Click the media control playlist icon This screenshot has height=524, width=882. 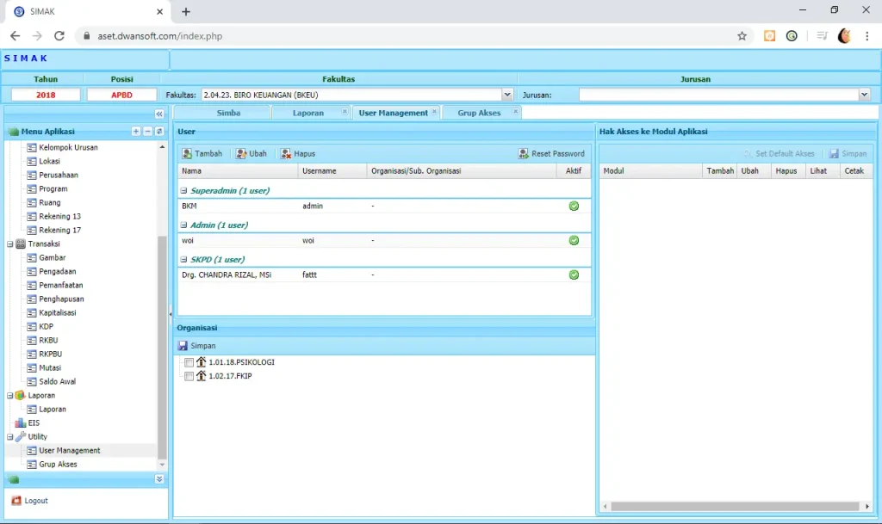[x=822, y=36]
